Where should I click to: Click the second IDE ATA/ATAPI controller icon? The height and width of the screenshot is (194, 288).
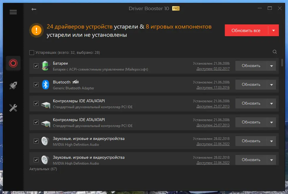pos(46,124)
